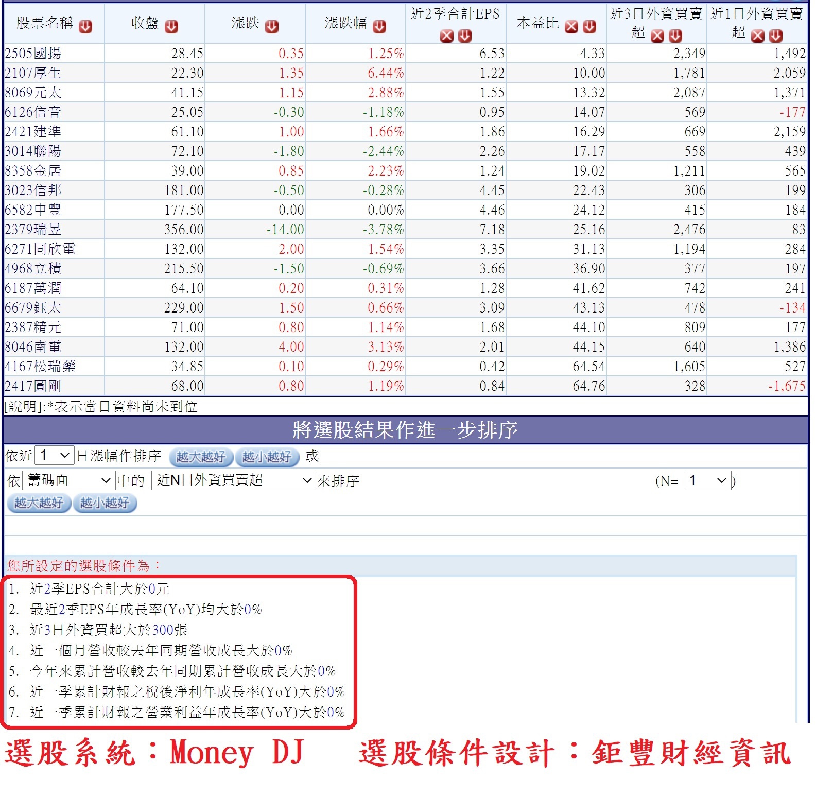Image resolution: width=816 pixels, height=797 pixels.
Task: Click 越大越好 button beside 日漲幅作排序
Action: pyautogui.click(x=201, y=457)
